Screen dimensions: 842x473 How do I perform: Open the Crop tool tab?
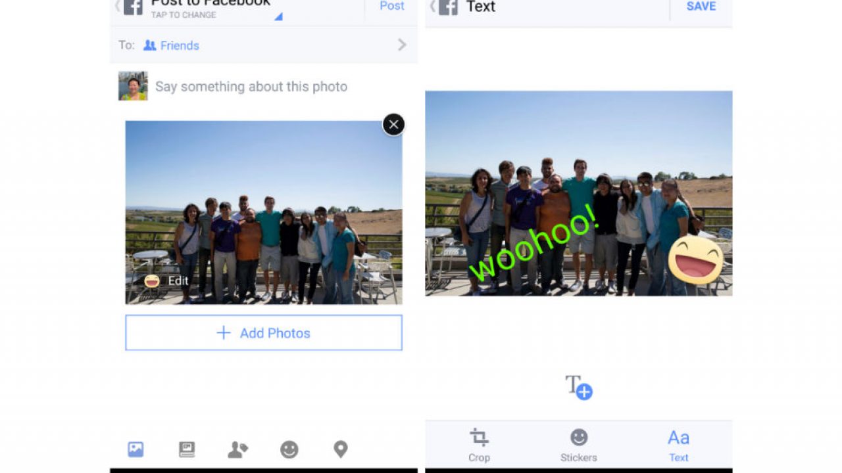pyautogui.click(x=479, y=445)
